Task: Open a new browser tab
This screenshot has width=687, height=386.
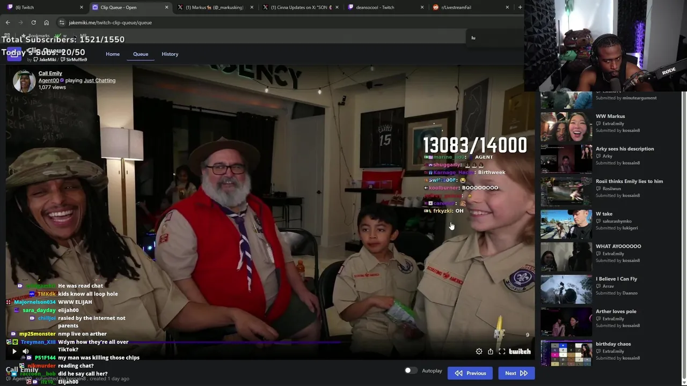Action: pyautogui.click(x=520, y=8)
